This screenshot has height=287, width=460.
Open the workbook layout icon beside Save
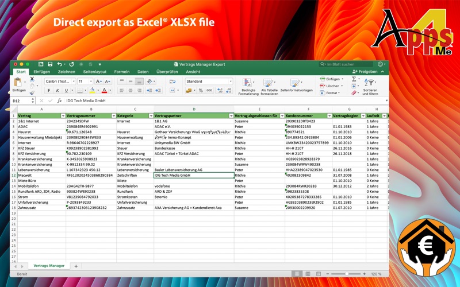(x=41, y=64)
